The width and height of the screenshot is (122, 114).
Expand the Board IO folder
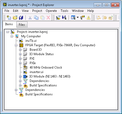pyautogui.click(x=20, y=50)
